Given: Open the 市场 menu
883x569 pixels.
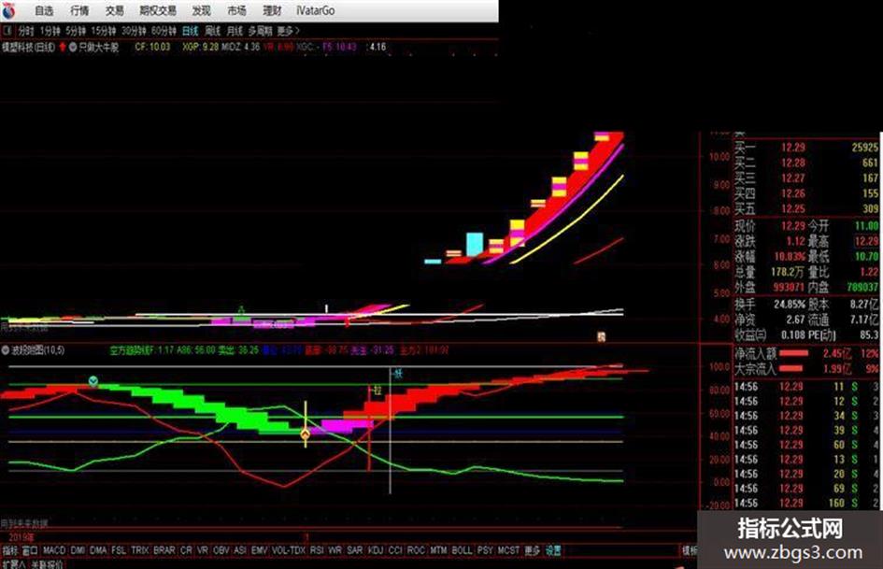Looking at the screenshot, I should point(237,10).
